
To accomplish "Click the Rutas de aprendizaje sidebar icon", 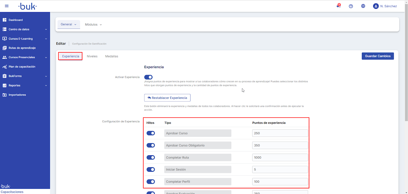I will click(x=5, y=48).
